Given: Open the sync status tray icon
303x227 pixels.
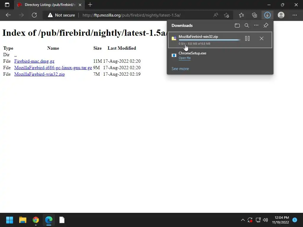Looking at the screenshot, I should tap(250, 220).
